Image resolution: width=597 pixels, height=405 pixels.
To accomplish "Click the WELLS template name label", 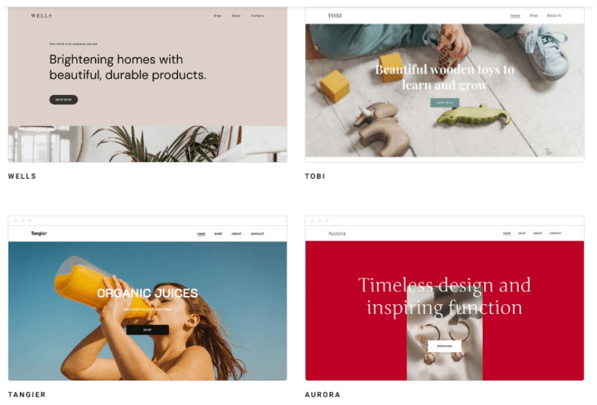I will click(x=22, y=176).
